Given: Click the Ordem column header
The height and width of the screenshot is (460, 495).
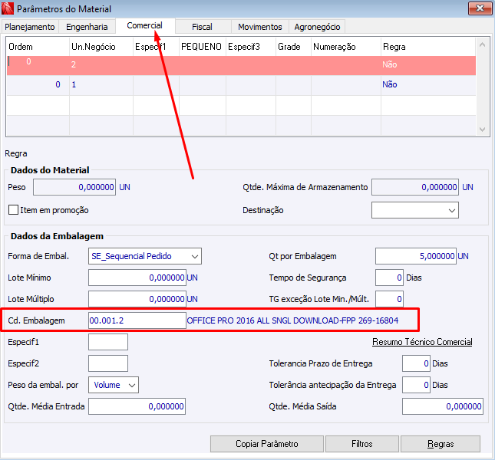Looking at the screenshot, I should [x=38, y=47].
